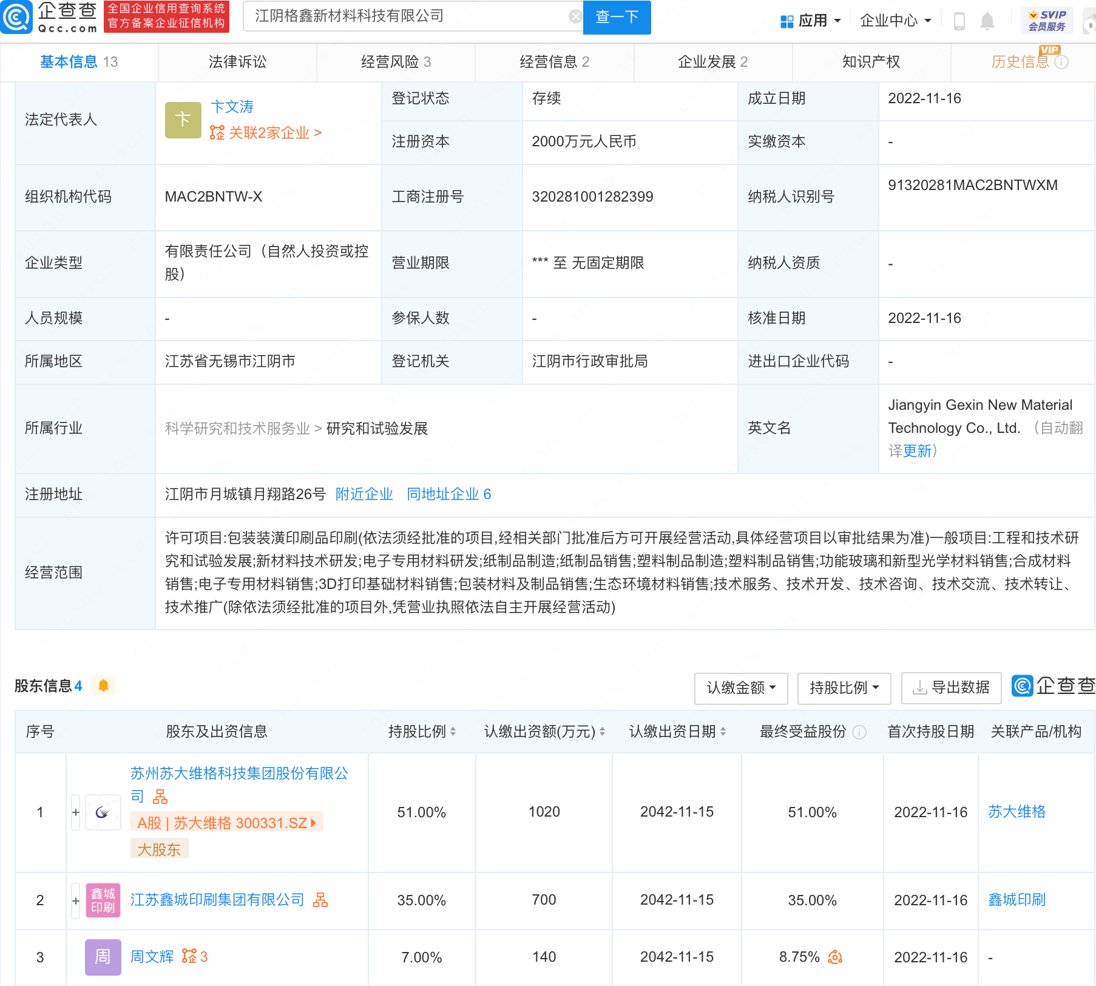Click the 苏大维格 company logo thumbnail
Screen dimensions: 1096x986
pyautogui.click(x=103, y=812)
